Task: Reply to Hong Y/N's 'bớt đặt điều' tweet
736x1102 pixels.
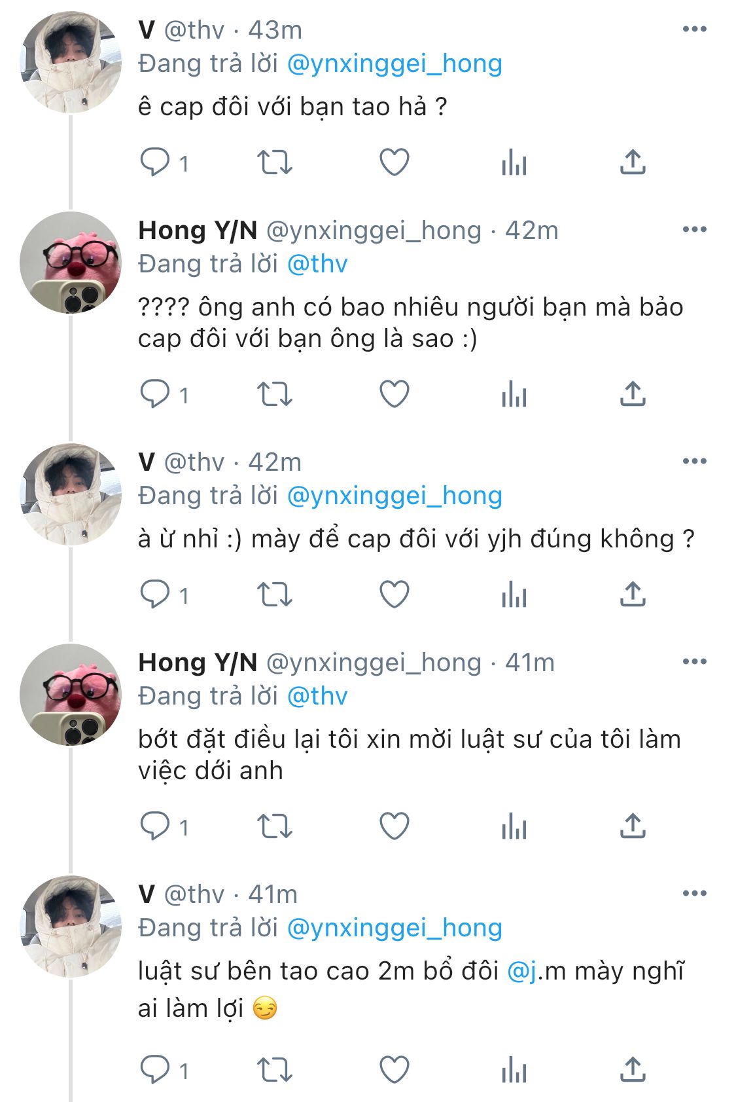Action: [x=164, y=826]
